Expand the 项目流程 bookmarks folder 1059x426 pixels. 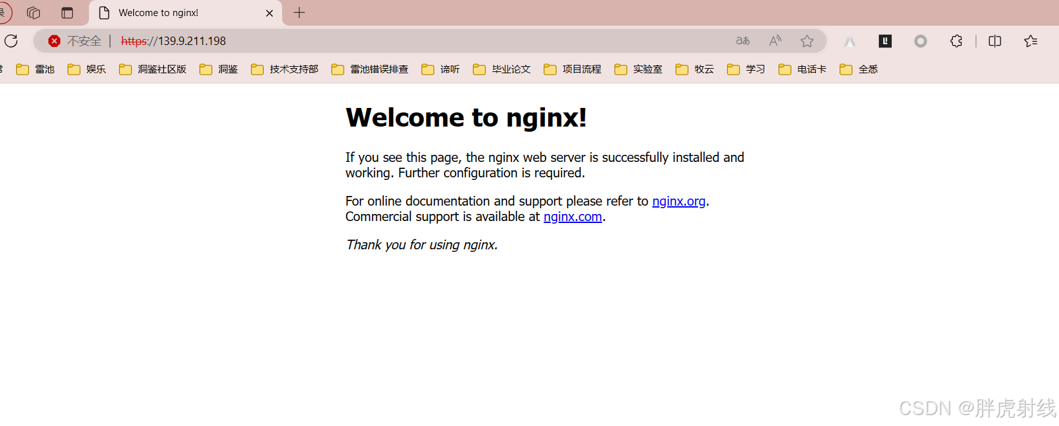pos(573,69)
